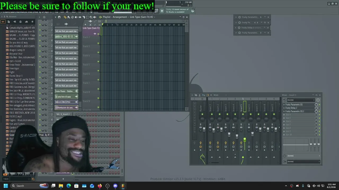Open the Playlist options menu arrow
This screenshot has height=190, width=339.
point(56,17)
